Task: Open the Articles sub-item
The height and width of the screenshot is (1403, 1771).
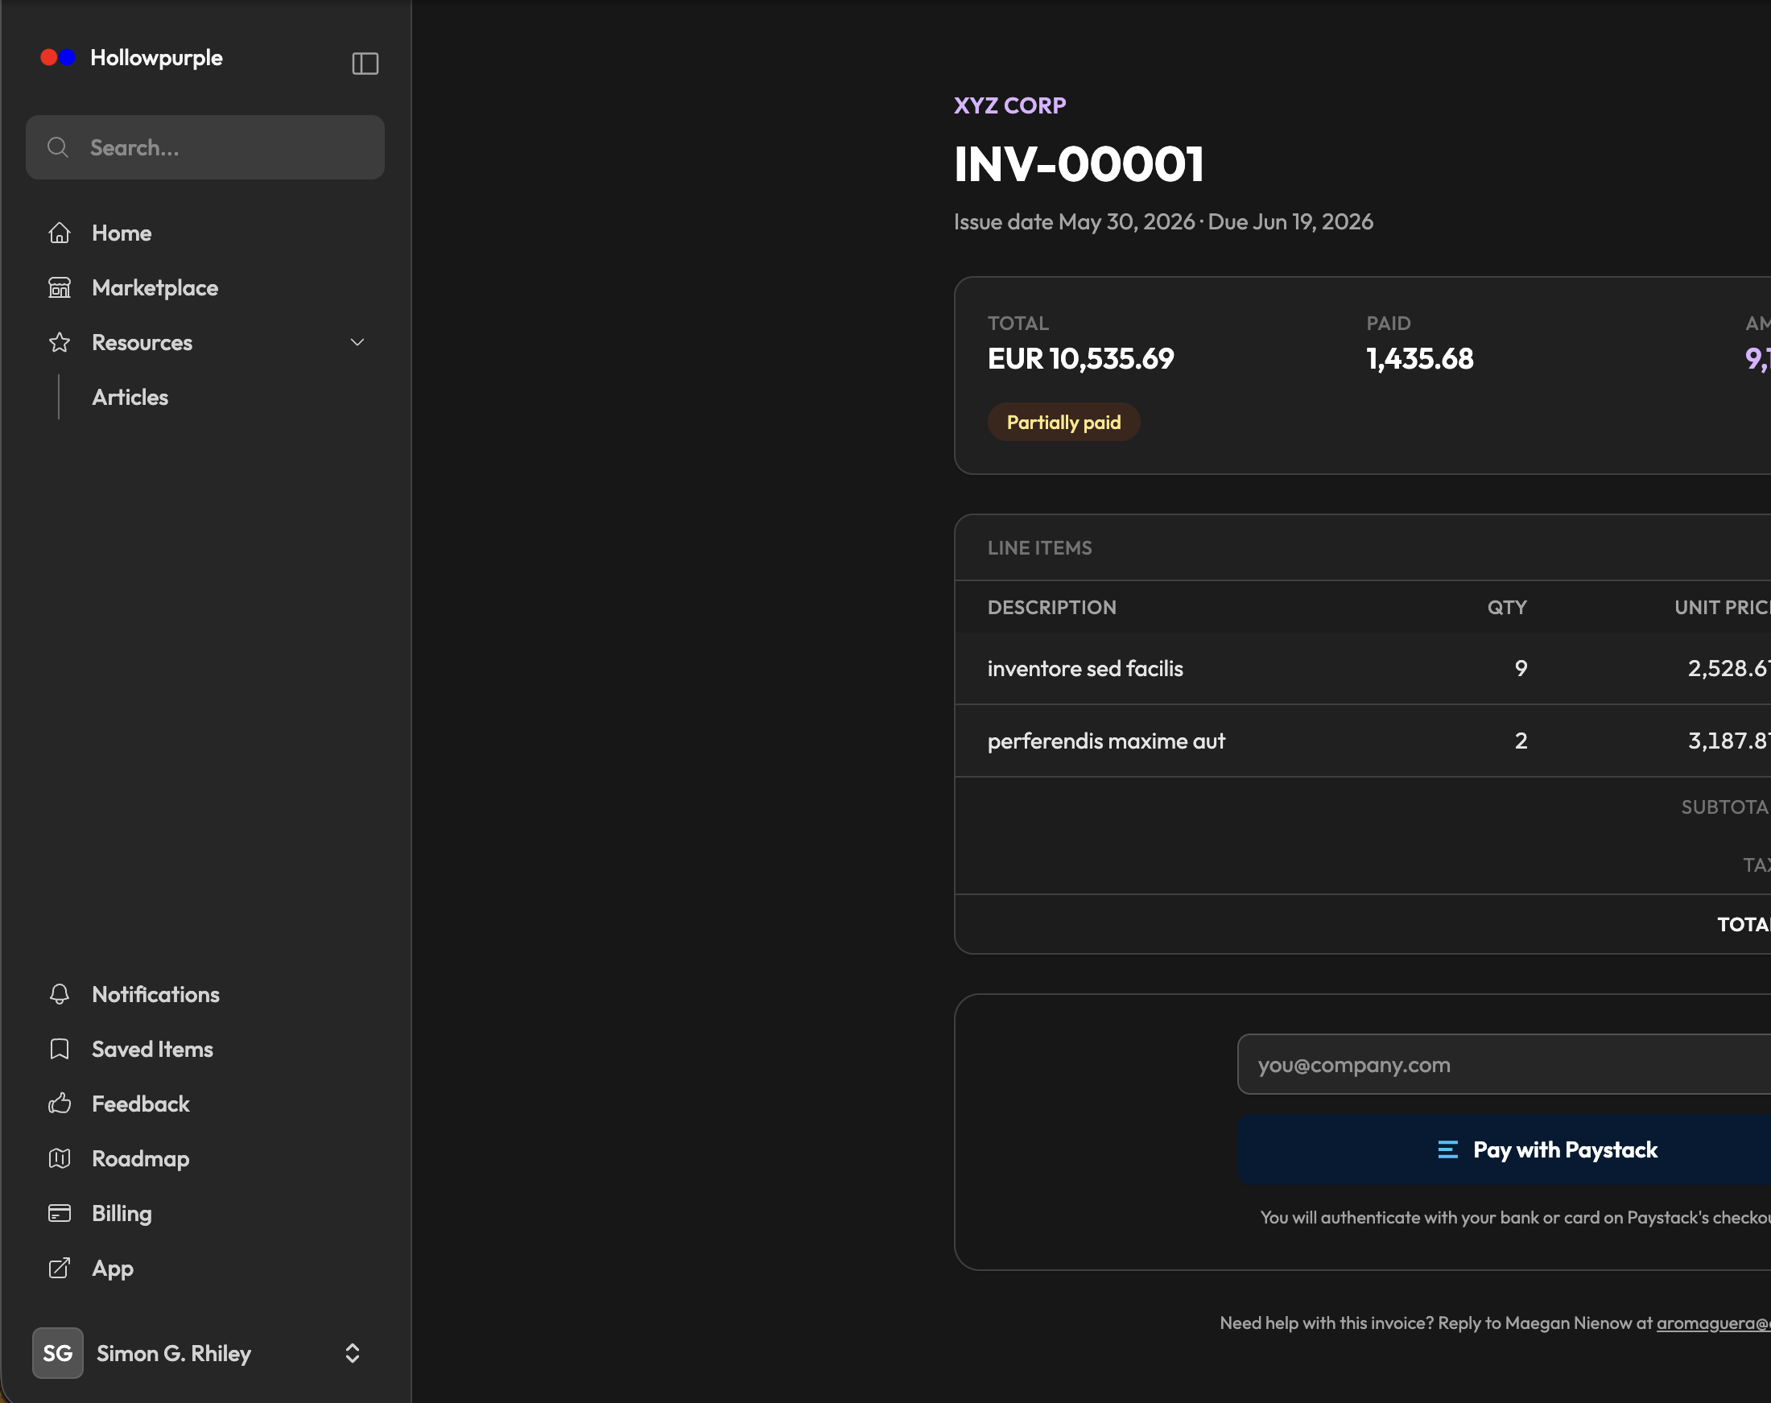Action: coord(130,398)
